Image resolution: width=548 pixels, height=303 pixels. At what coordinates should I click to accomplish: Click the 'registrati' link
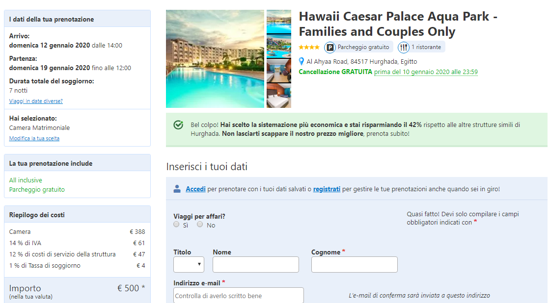tap(327, 189)
